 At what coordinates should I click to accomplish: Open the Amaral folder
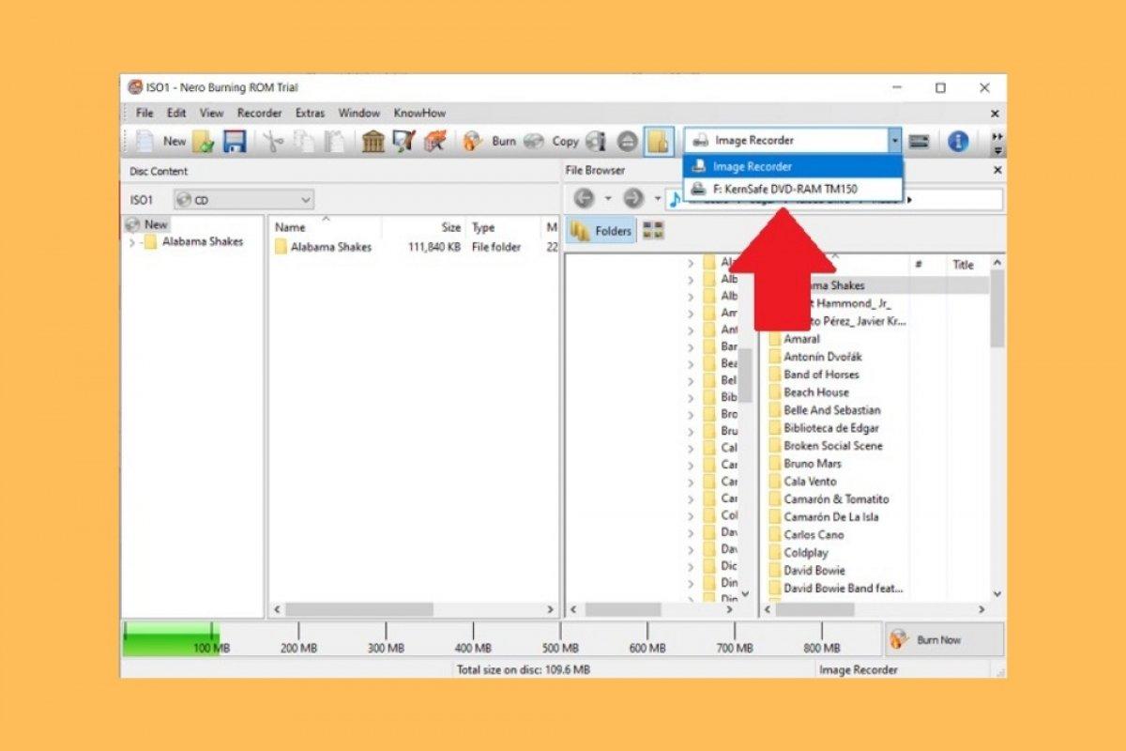coord(794,339)
